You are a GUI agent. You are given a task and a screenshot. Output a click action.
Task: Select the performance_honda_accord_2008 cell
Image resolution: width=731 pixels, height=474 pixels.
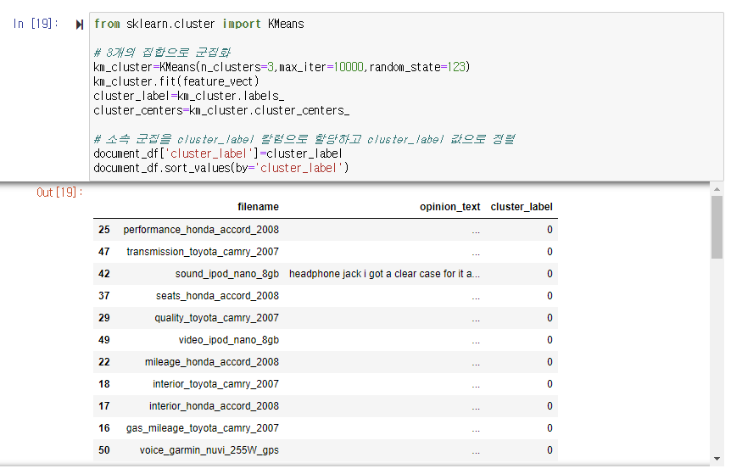[x=201, y=230]
